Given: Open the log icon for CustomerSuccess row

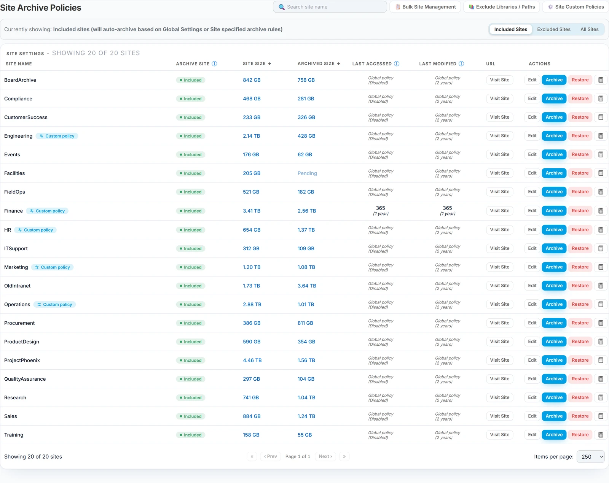Looking at the screenshot, I should pyautogui.click(x=601, y=117).
